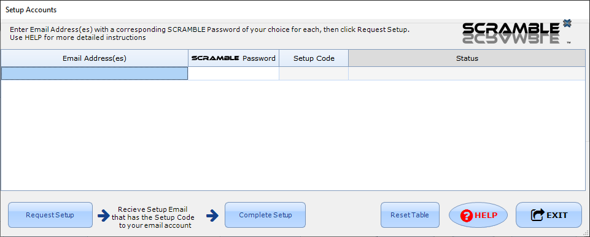Click the red question mark HELP icon

coord(467,216)
